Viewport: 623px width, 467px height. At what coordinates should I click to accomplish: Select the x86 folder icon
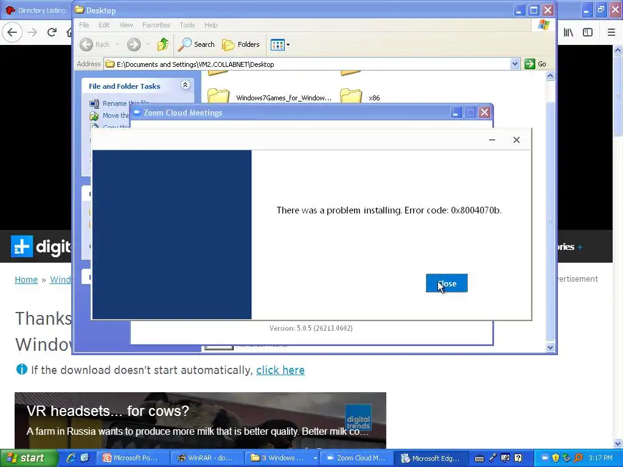coord(351,97)
